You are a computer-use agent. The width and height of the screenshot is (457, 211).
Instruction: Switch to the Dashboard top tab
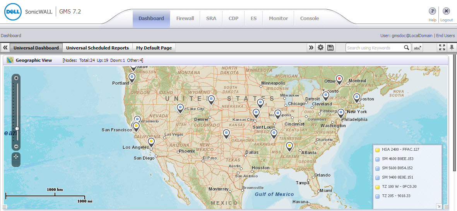pos(151,18)
